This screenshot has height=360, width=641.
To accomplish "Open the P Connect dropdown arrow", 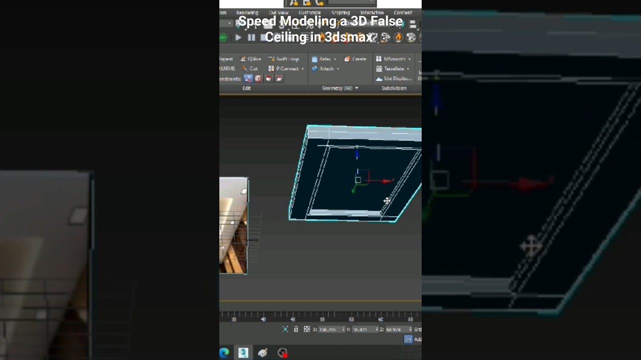I will [302, 69].
